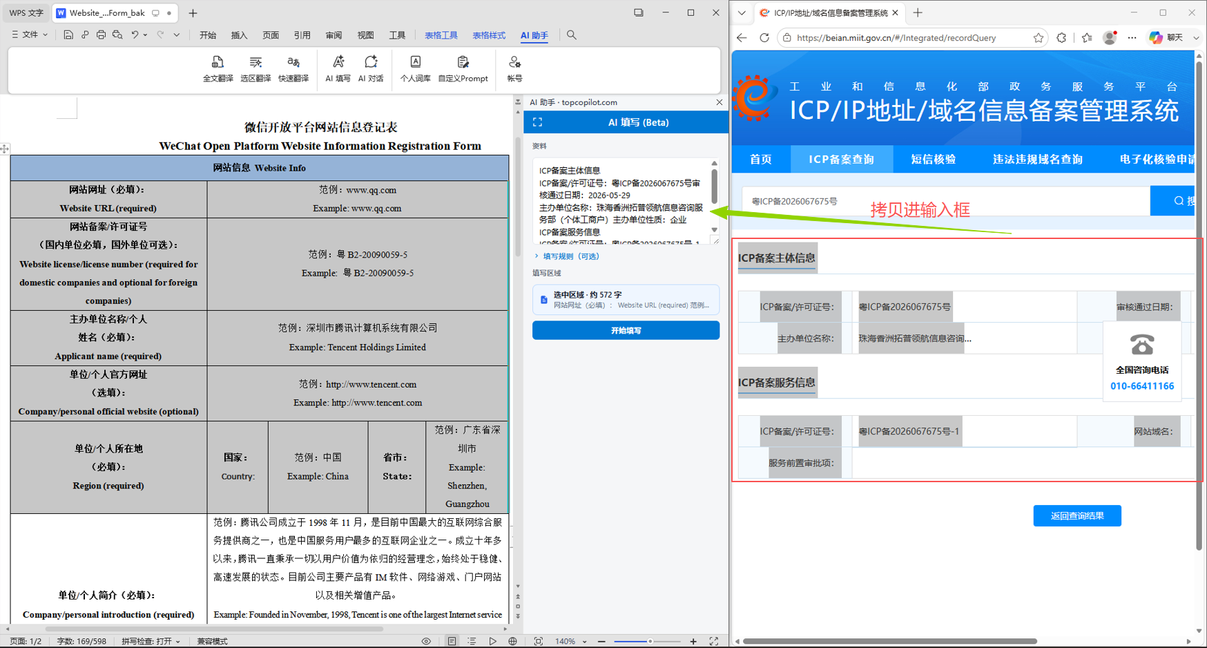The image size is (1207, 648).
Task: Click the ICP search box with 粤ICP备2026067675号
Action: pyautogui.click(x=946, y=201)
